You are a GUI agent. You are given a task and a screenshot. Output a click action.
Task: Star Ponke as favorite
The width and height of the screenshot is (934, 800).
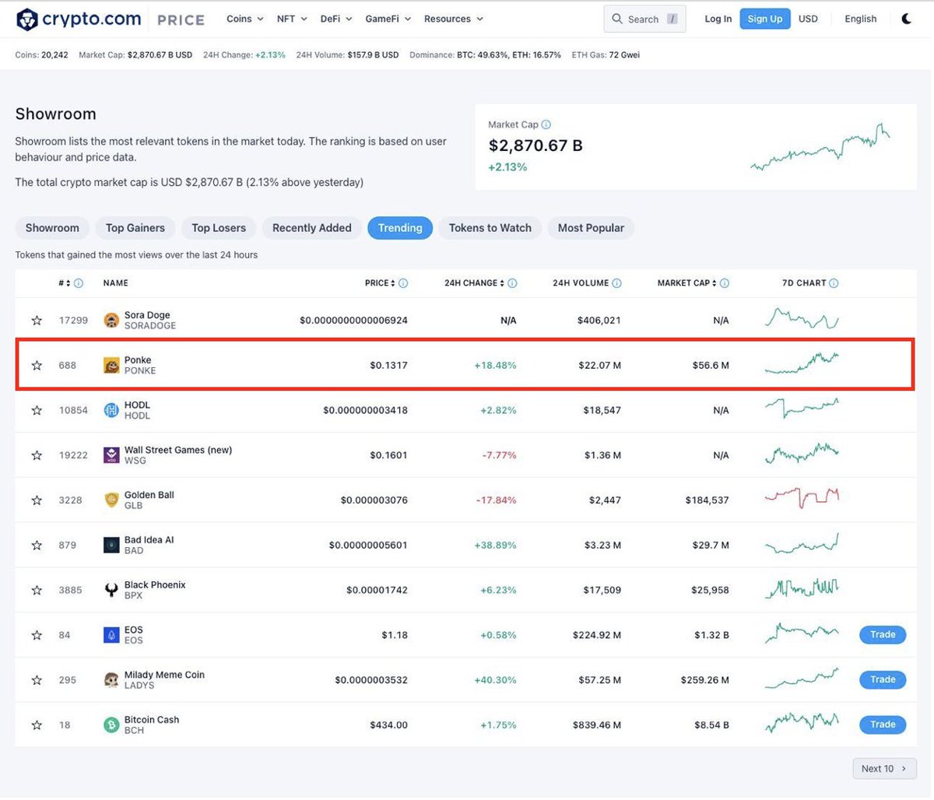[37, 366]
